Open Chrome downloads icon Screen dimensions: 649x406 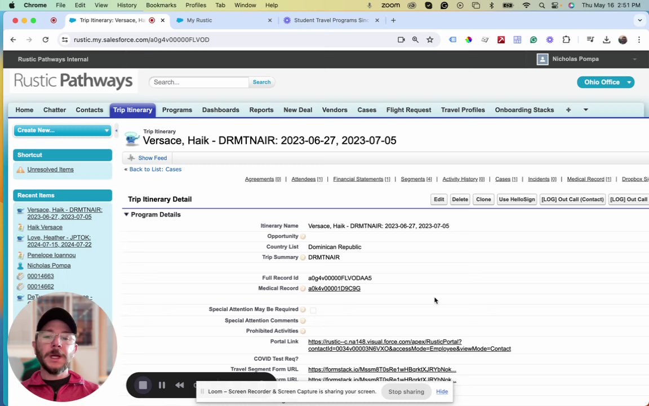coord(606,40)
